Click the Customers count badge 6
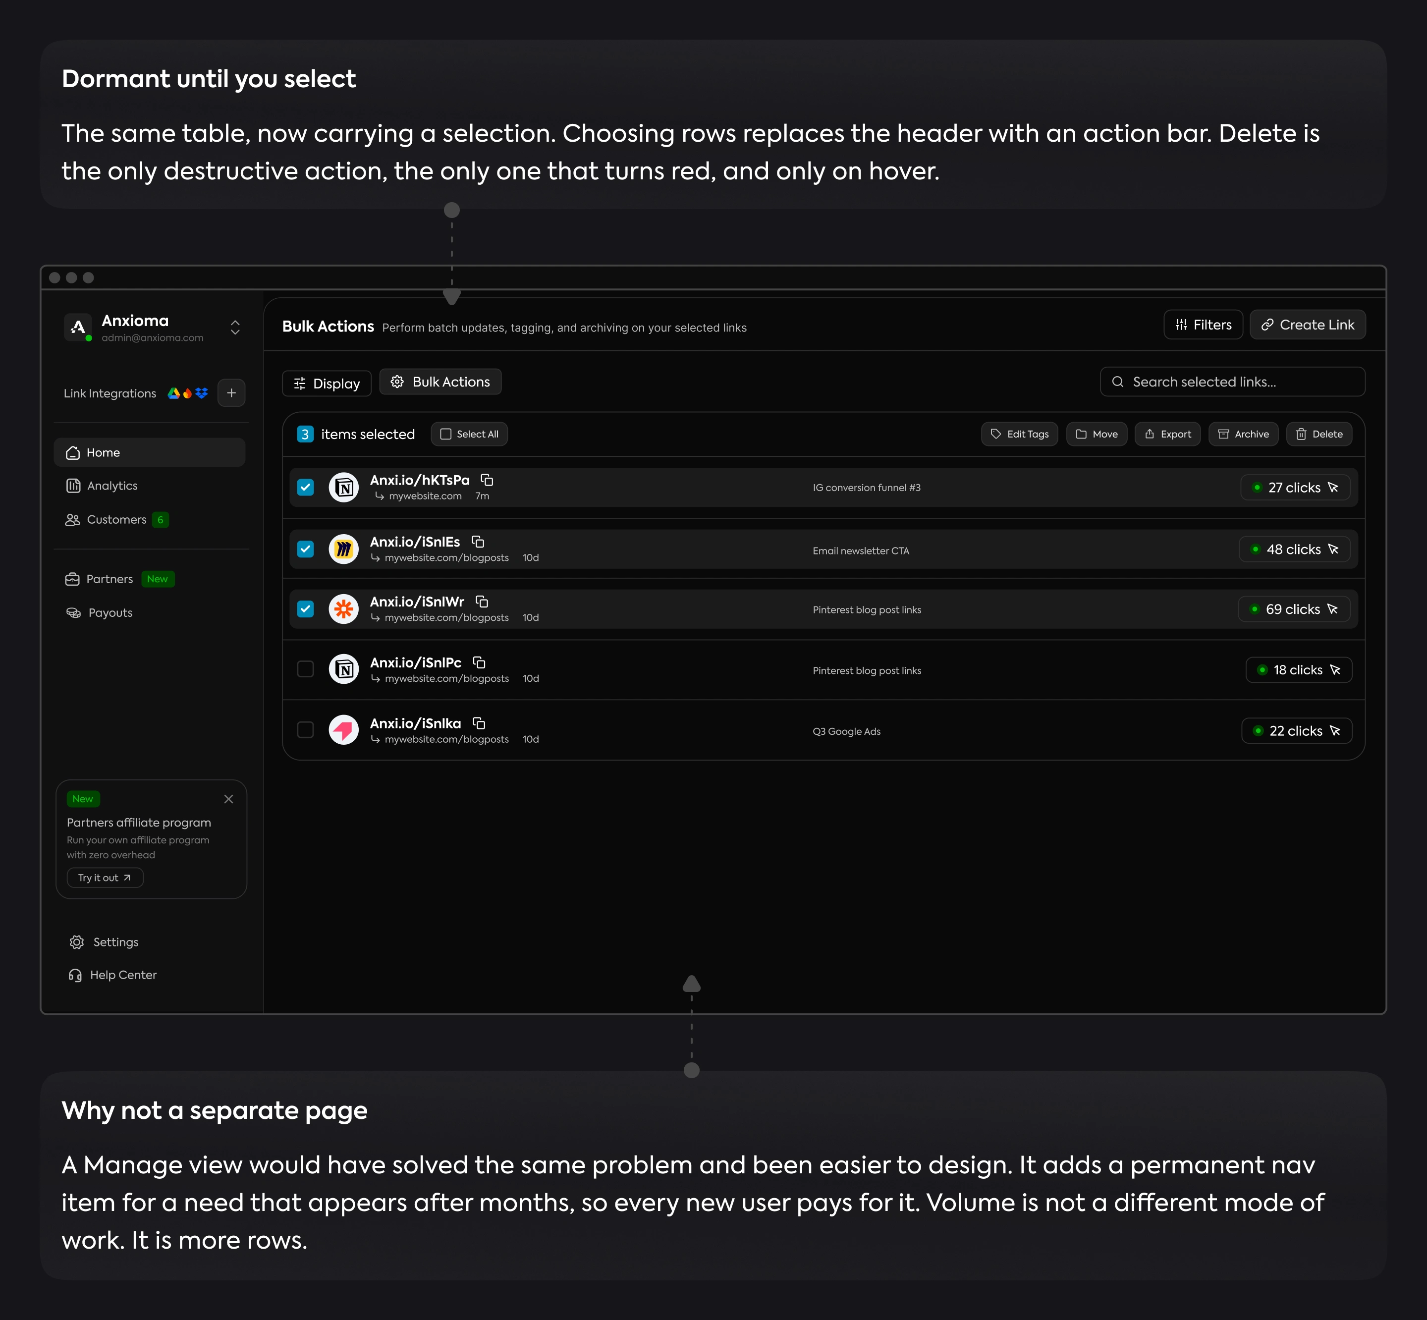Image resolution: width=1427 pixels, height=1320 pixels. (161, 519)
